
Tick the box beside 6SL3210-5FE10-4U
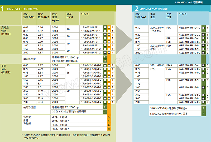coord(203,65)
